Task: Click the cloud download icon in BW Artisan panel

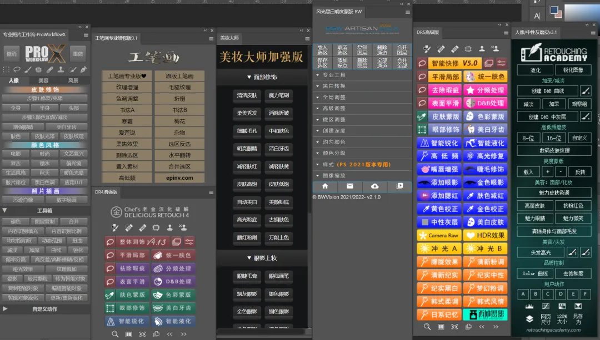Action: (x=374, y=186)
